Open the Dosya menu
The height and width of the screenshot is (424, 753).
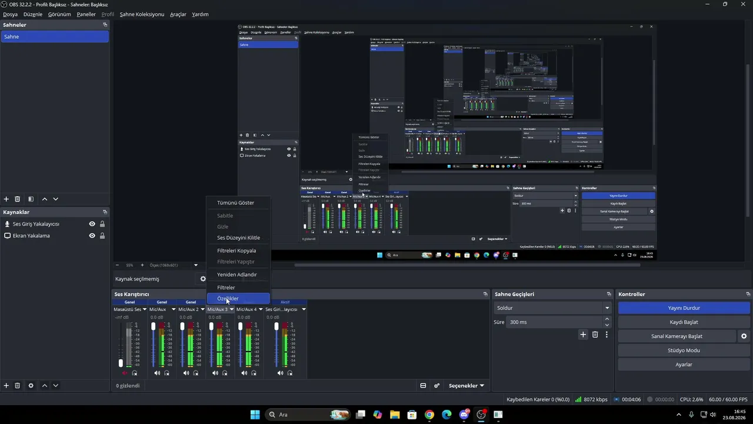10,14
